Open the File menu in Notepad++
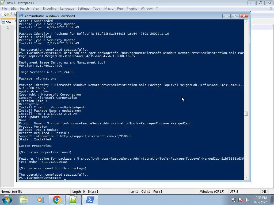274x205 pixels. pyautogui.click(x=4, y=8)
